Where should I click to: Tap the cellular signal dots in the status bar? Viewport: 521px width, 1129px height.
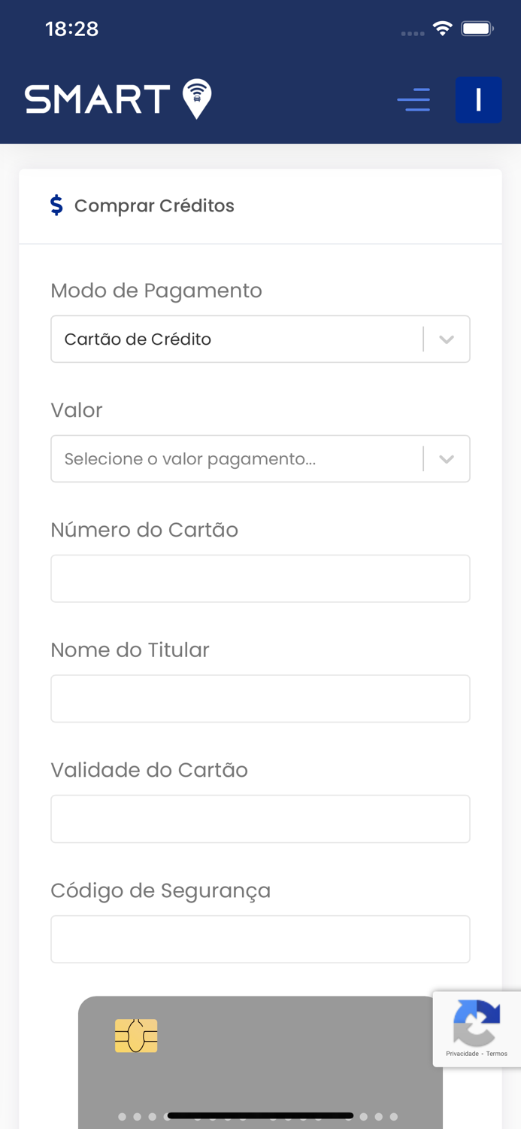point(412,32)
